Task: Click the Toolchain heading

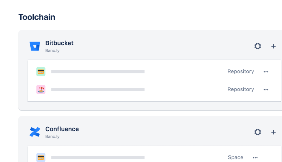Action: point(37,17)
